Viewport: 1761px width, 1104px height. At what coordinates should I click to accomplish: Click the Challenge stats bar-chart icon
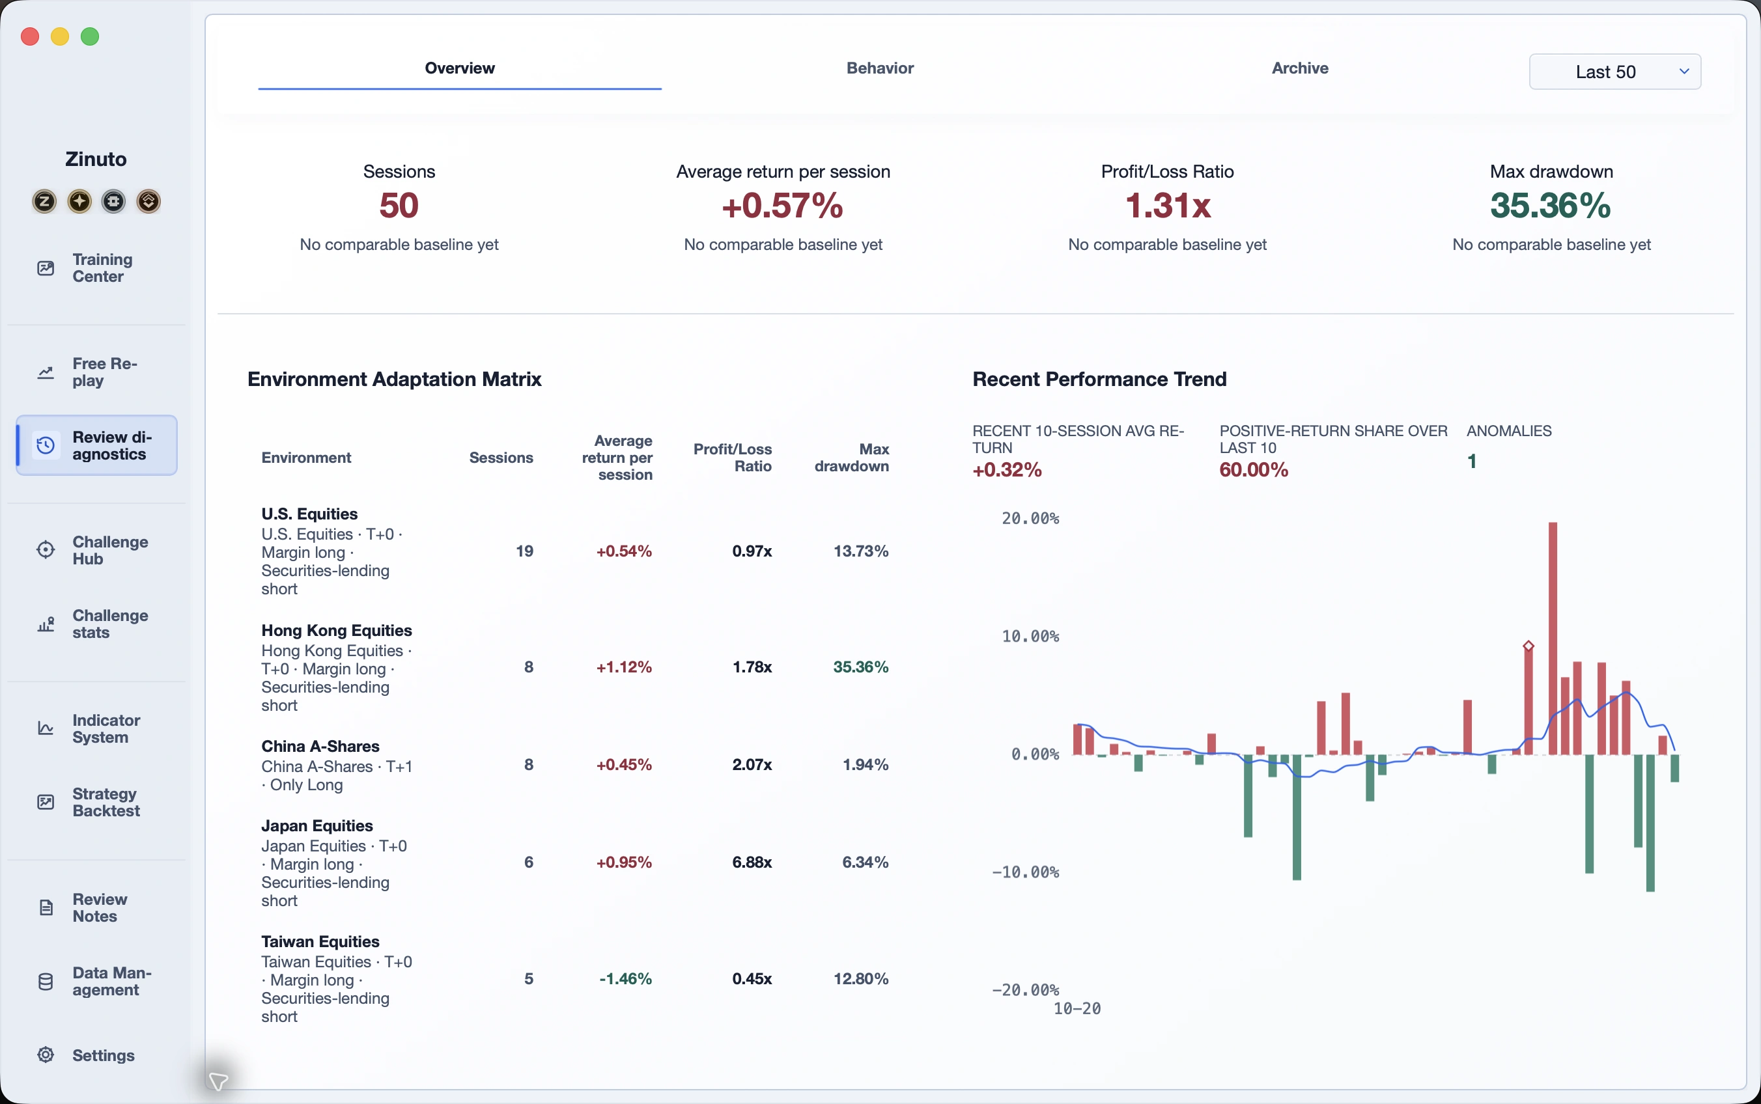[46, 624]
